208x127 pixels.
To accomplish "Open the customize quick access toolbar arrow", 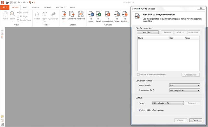I will [x=35, y=3].
